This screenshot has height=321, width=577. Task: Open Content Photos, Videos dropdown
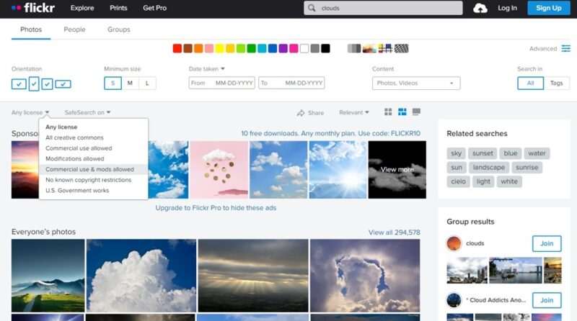pos(416,83)
